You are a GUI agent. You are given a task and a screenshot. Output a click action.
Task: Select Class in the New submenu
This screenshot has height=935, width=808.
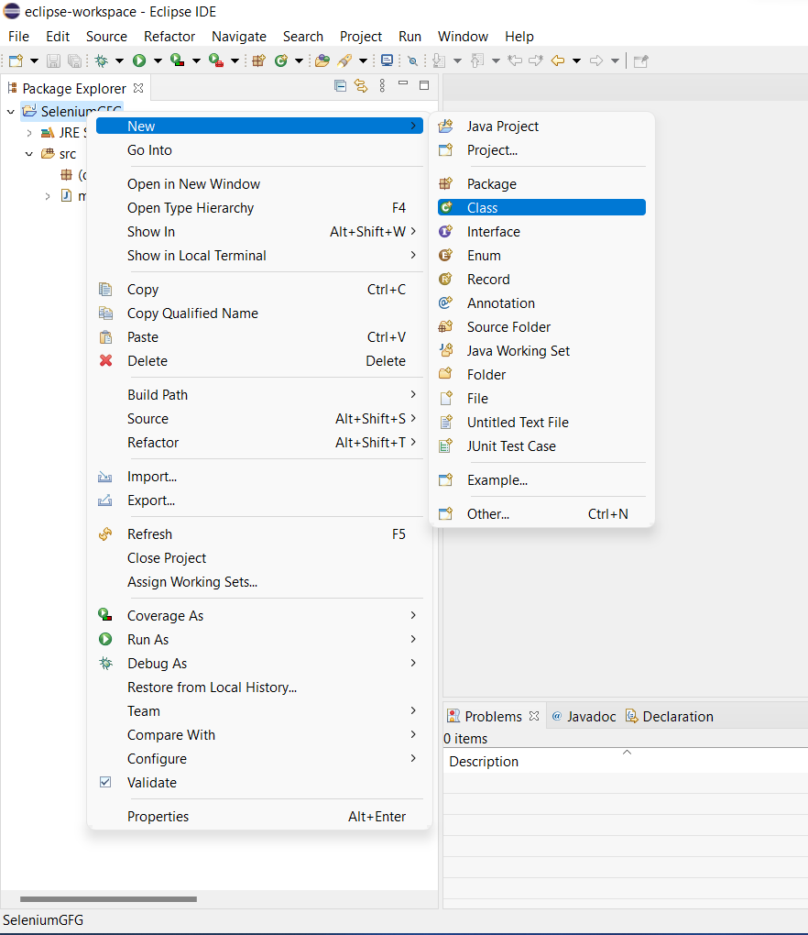(x=541, y=207)
